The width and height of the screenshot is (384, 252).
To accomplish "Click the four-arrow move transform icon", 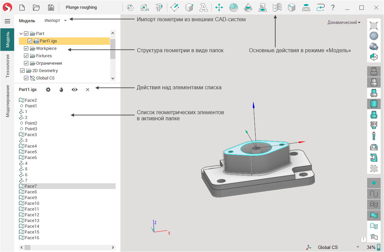I will click(x=219, y=7).
